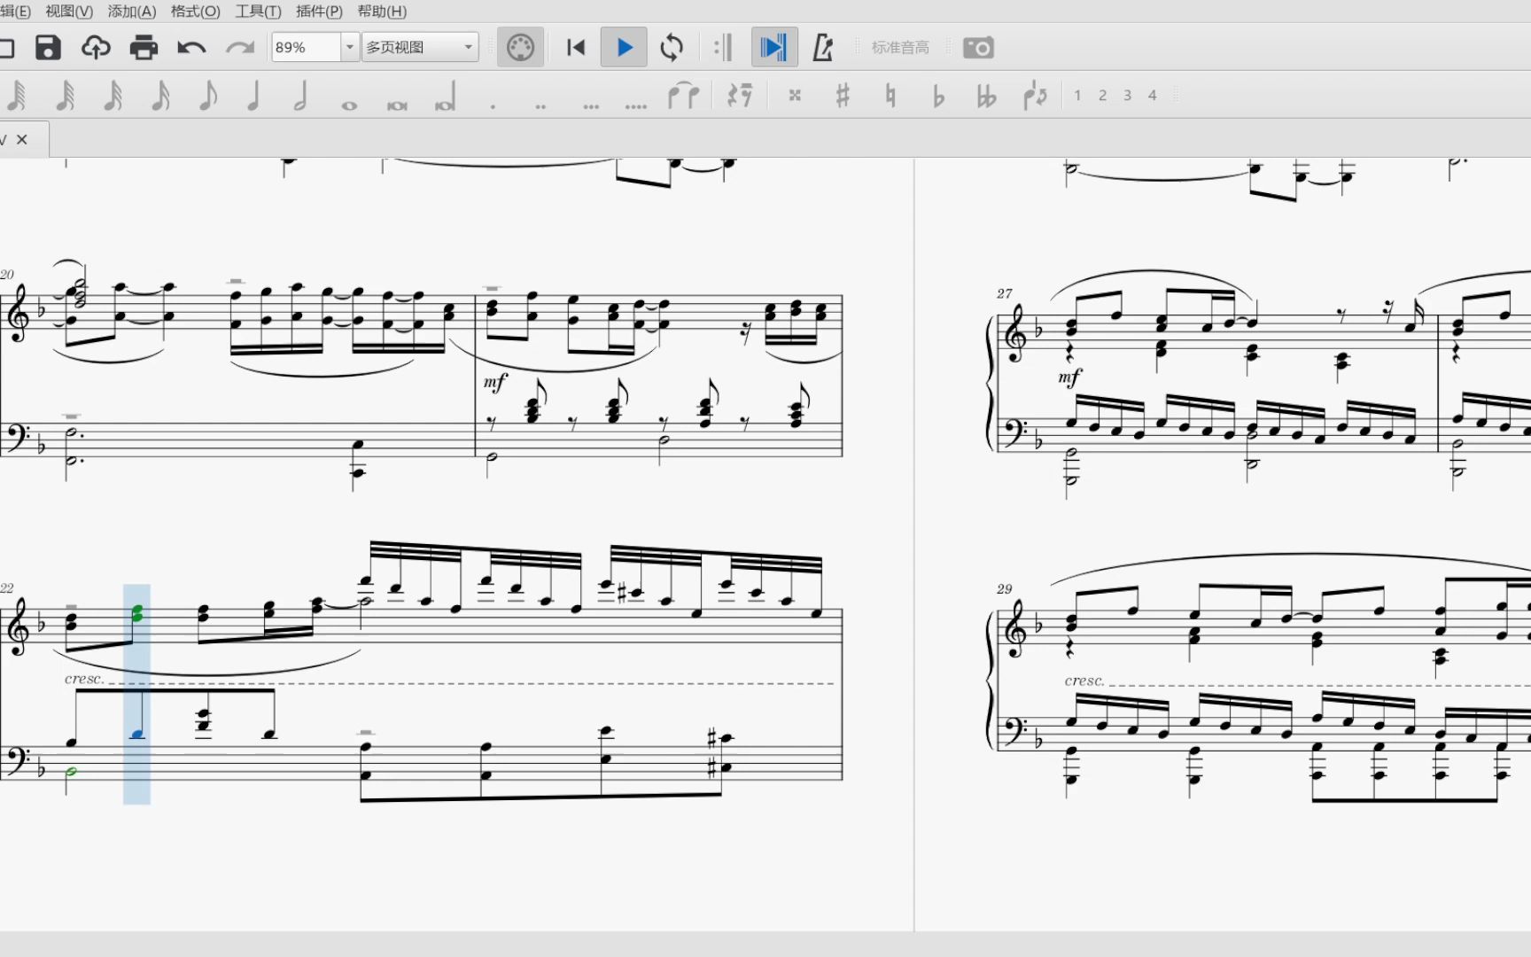
Task: Undo the last action
Action: (x=191, y=47)
